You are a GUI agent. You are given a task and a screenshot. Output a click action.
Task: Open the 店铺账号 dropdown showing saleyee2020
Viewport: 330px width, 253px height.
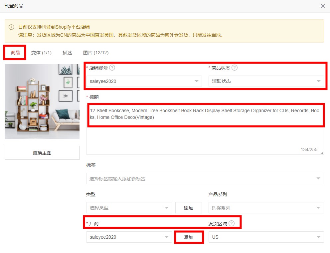(x=144, y=81)
